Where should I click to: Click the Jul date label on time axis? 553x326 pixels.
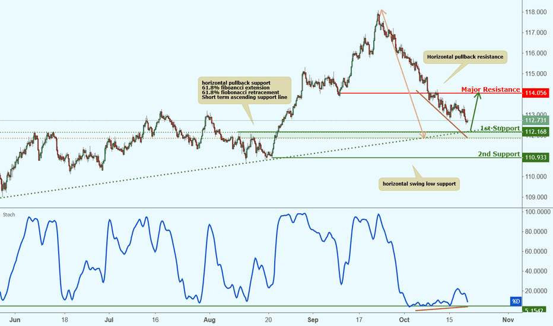point(109,320)
